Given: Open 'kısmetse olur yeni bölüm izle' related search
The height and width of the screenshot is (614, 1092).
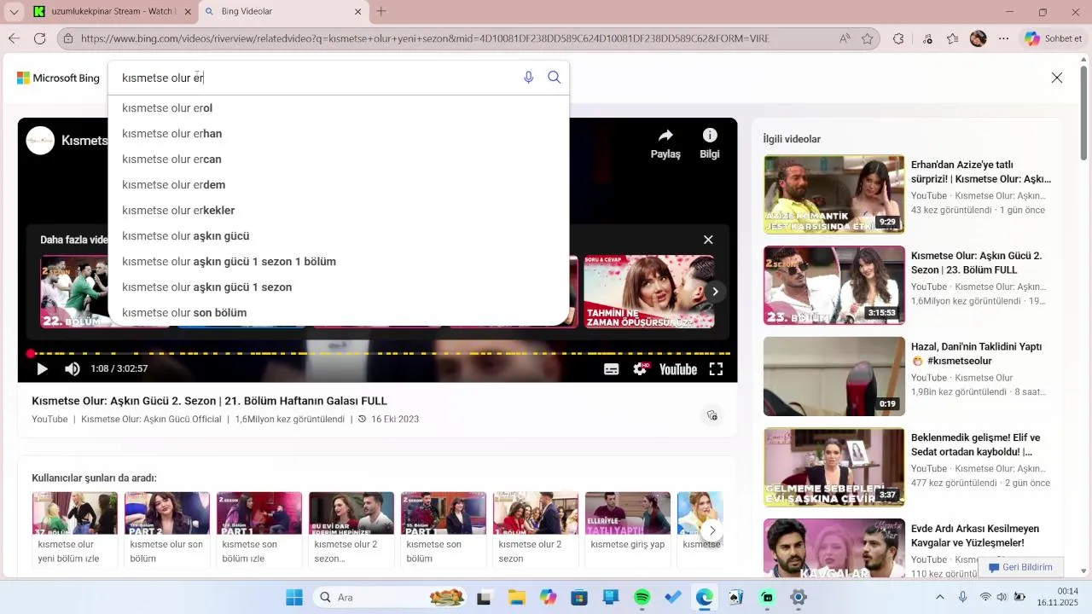Looking at the screenshot, I should [x=75, y=529].
